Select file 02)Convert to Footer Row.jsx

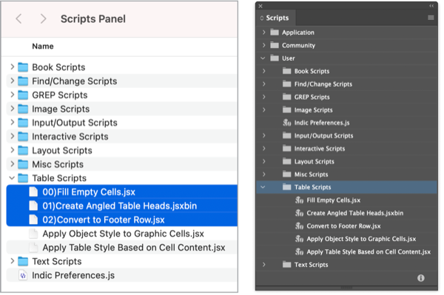[x=122, y=220]
